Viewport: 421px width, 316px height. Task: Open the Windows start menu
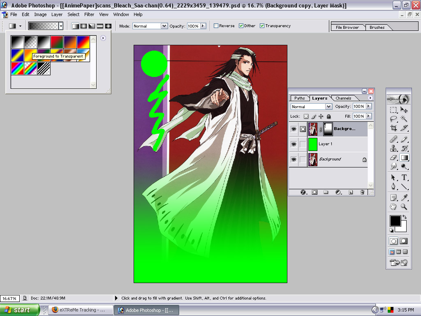(x=19, y=310)
